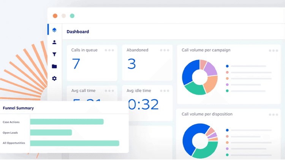Click the Open Leads bar
The height and width of the screenshot is (160, 285).
pos(51,132)
